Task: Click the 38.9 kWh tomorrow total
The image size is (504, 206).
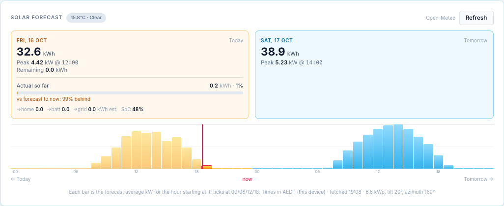Action: 280,52
